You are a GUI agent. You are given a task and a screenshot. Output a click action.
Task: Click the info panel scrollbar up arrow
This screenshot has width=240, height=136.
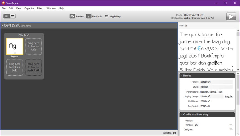238,73
